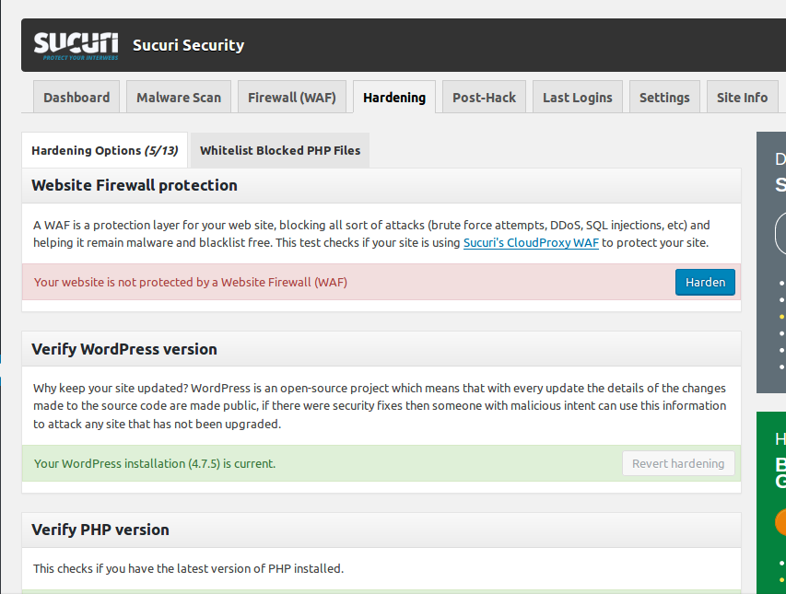Viewport: 786px width, 594px height.
Task: Select the Hardening Options sub-tab
Action: click(104, 150)
